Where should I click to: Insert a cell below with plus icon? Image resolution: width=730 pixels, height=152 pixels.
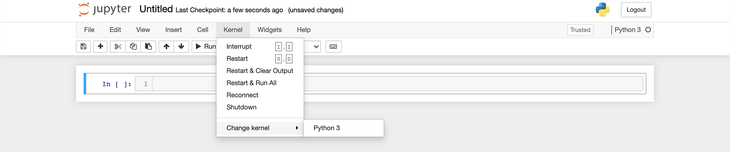pyautogui.click(x=100, y=47)
